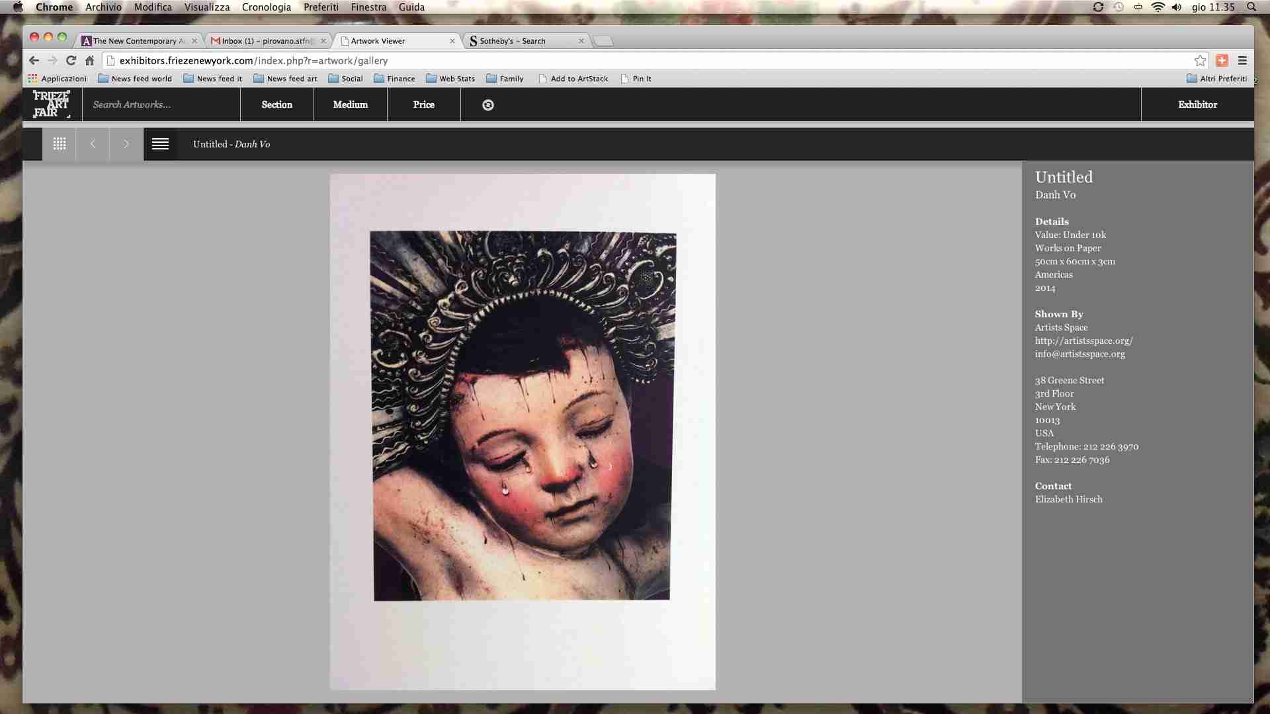
Task: Expand the Medium filter dropdown
Action: (350, 104)
